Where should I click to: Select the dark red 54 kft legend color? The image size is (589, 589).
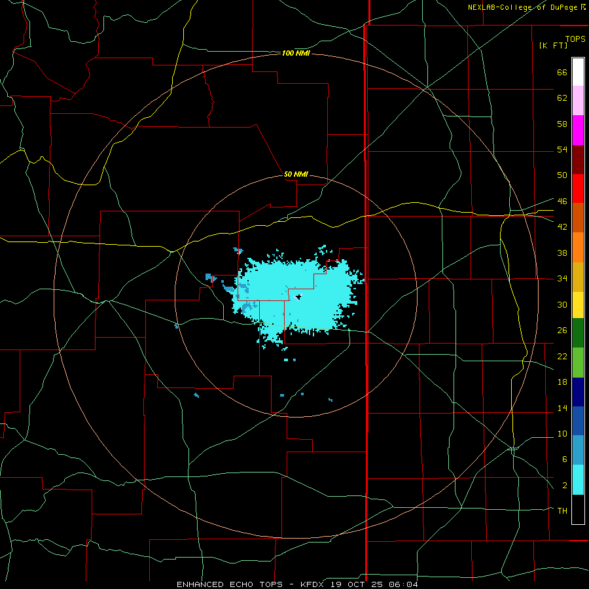click(x=578, y=160)
